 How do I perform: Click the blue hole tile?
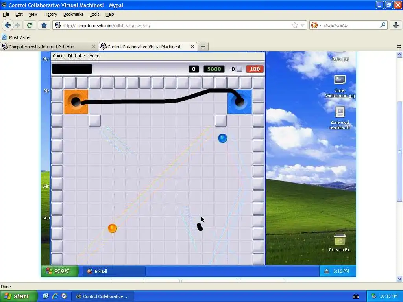click(240, 102)
